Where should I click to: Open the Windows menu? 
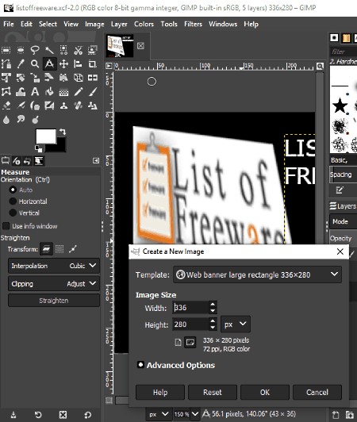click(x=223, y=24)
